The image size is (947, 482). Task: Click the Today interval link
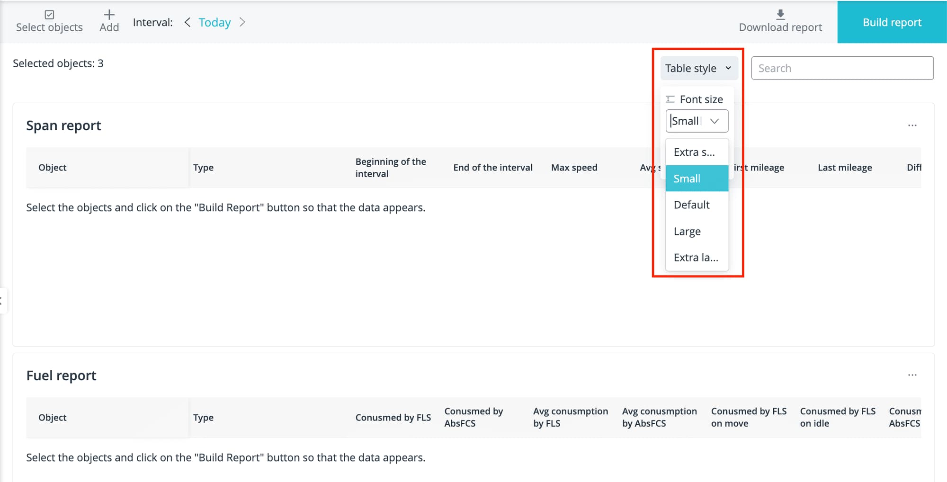214,22
